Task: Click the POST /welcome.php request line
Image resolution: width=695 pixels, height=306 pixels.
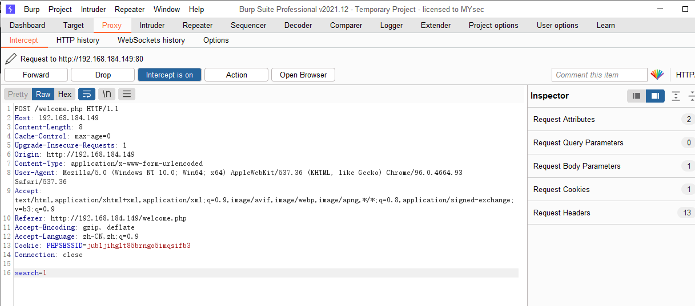Action: [67, 109]
